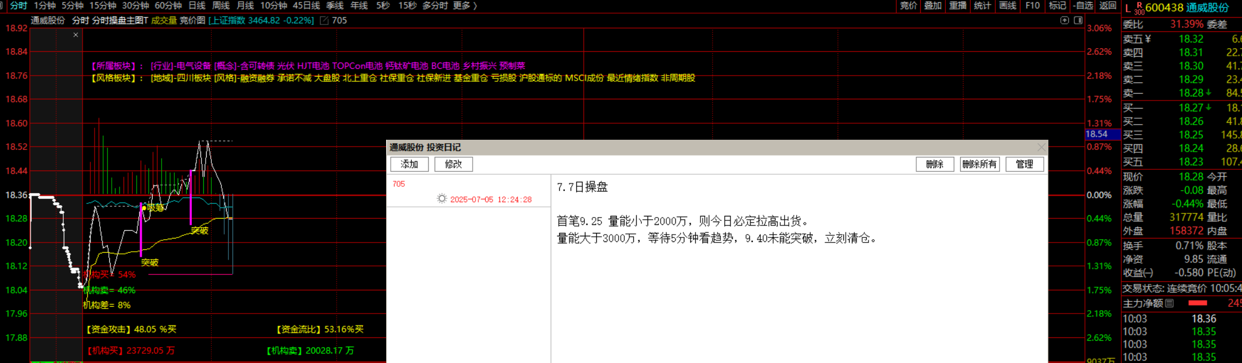Click the 委比 31.39% value
This screenshot has width=1242, height=363.
[1187, 24]
